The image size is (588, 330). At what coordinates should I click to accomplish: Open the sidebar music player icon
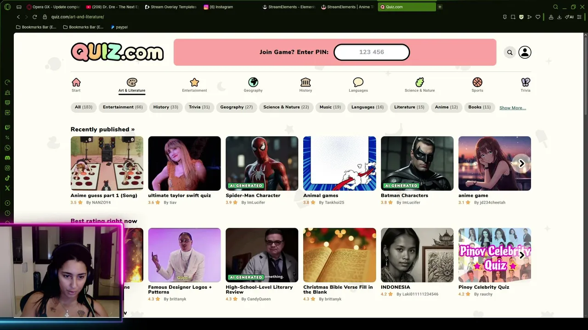click(7, 203)
